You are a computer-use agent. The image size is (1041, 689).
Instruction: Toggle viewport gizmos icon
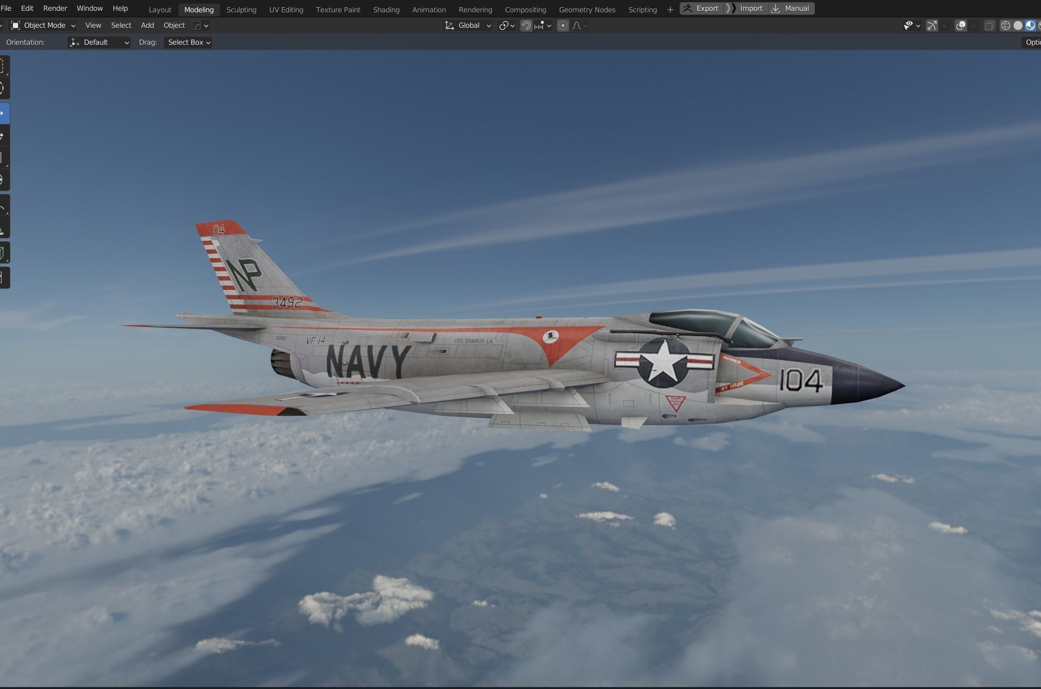932,25
